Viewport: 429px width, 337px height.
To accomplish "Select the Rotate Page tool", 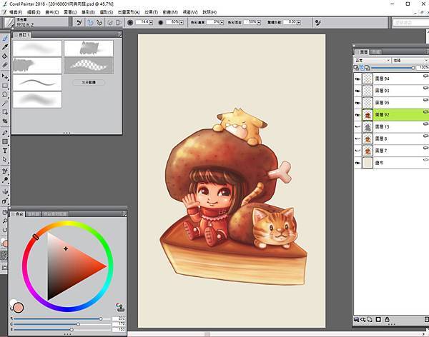I will point(5,230).
